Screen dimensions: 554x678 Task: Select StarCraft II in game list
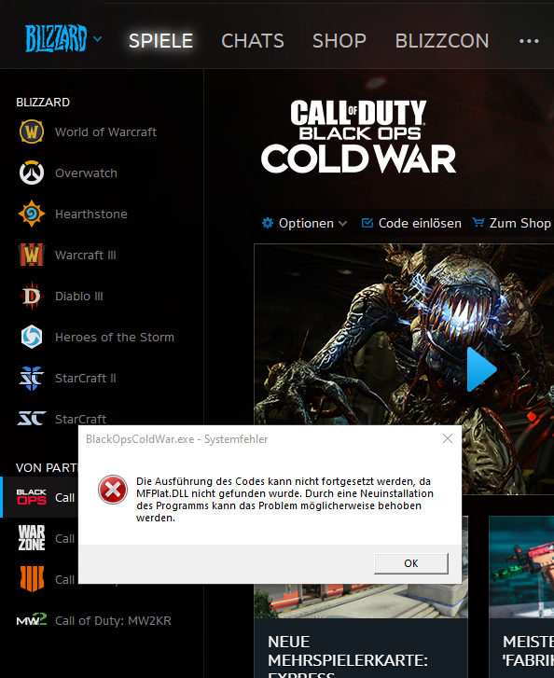[86, 379]
